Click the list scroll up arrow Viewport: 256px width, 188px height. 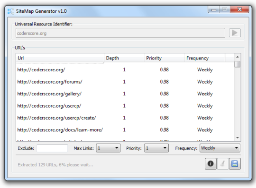point(238,57)
